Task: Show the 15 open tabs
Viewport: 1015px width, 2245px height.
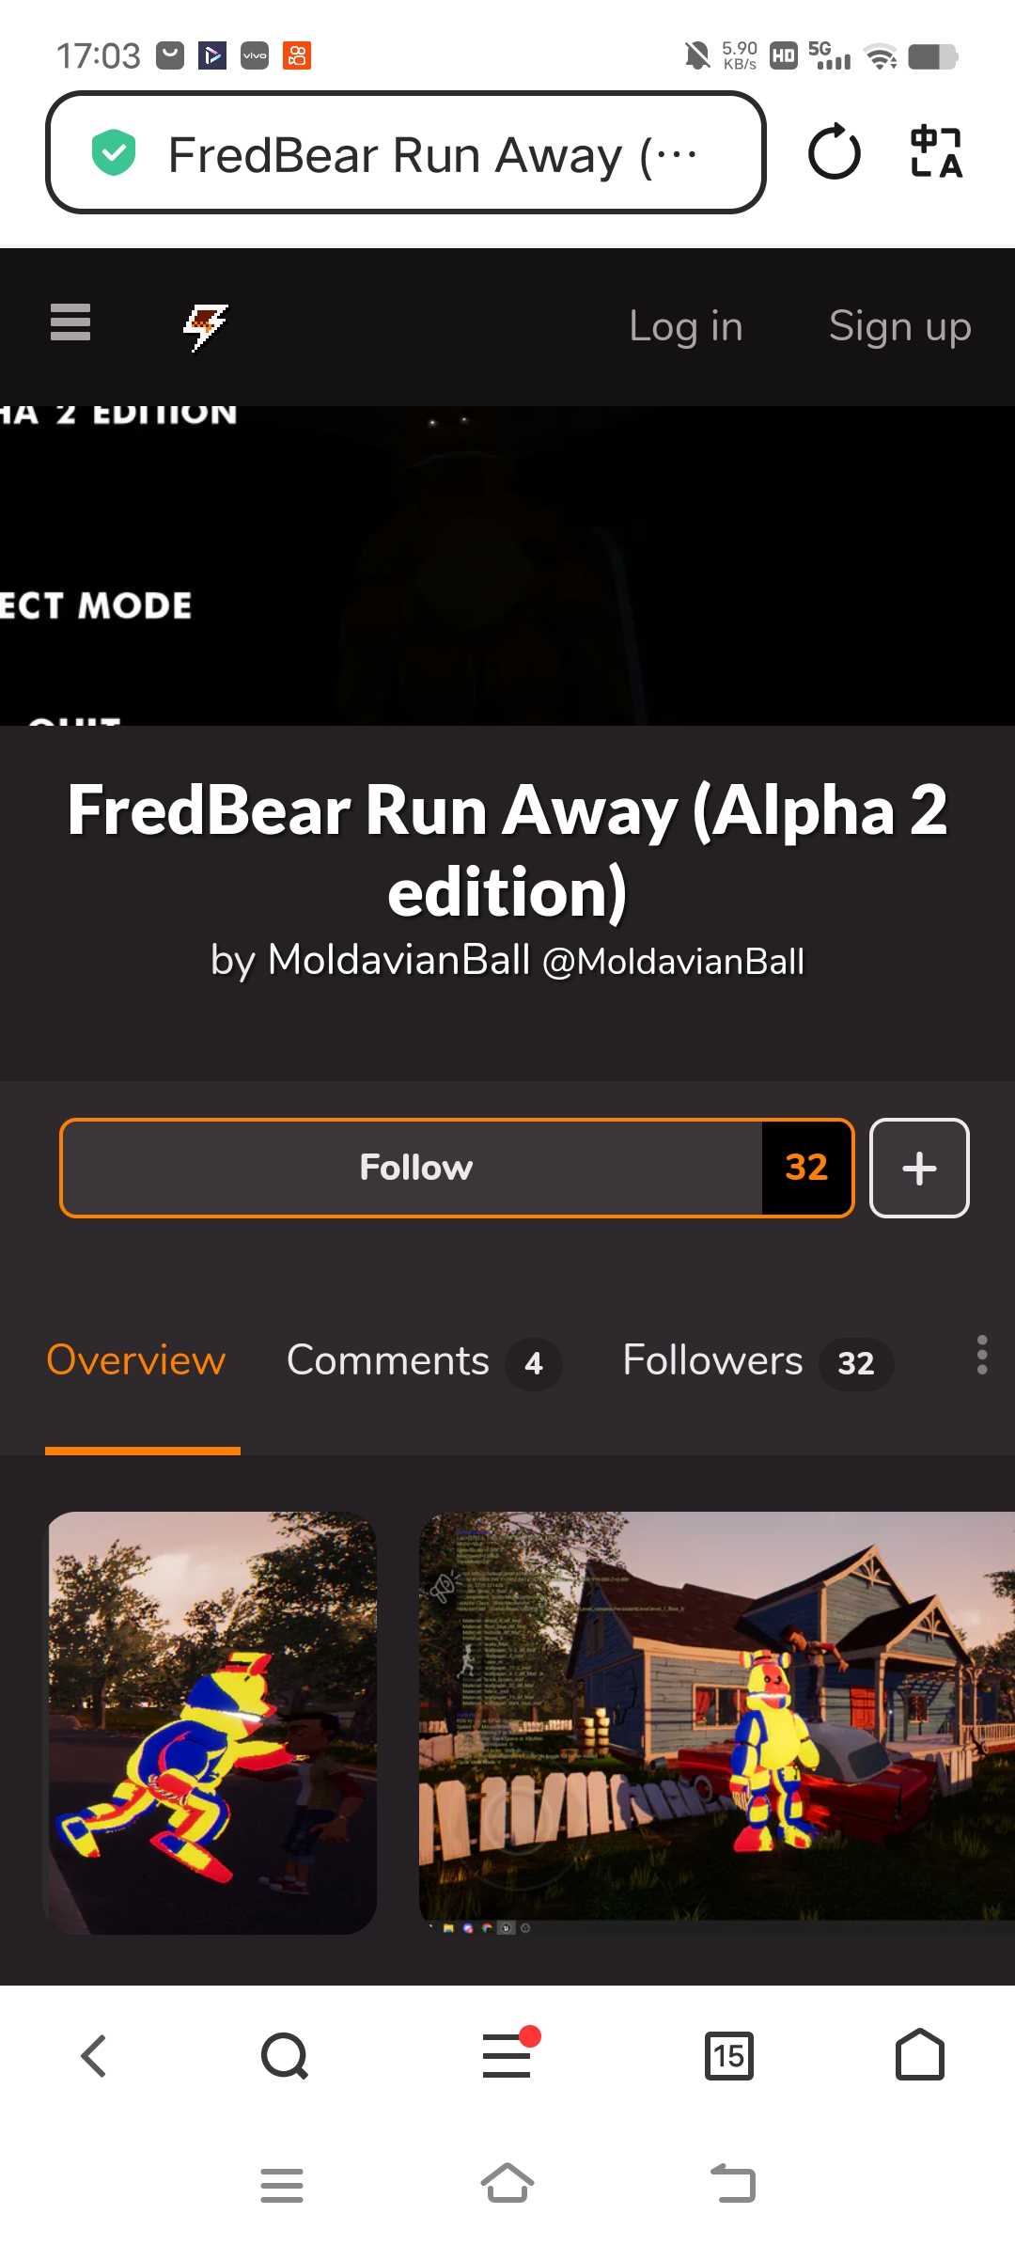Action: tap(729, 2056)
